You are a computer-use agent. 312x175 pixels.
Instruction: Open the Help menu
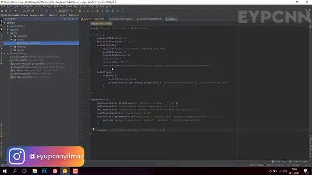109,6
